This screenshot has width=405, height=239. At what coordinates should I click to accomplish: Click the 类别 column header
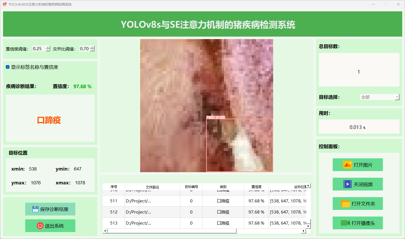(x=223, y=187)
